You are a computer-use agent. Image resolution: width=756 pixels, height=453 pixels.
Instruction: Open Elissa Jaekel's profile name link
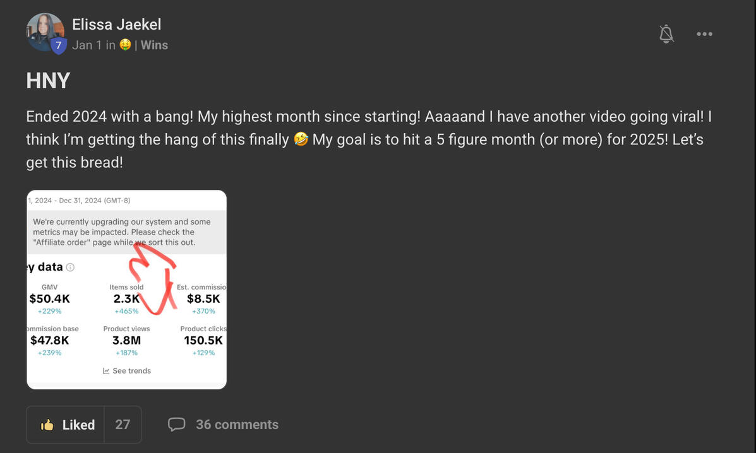[x=116, y=25]
